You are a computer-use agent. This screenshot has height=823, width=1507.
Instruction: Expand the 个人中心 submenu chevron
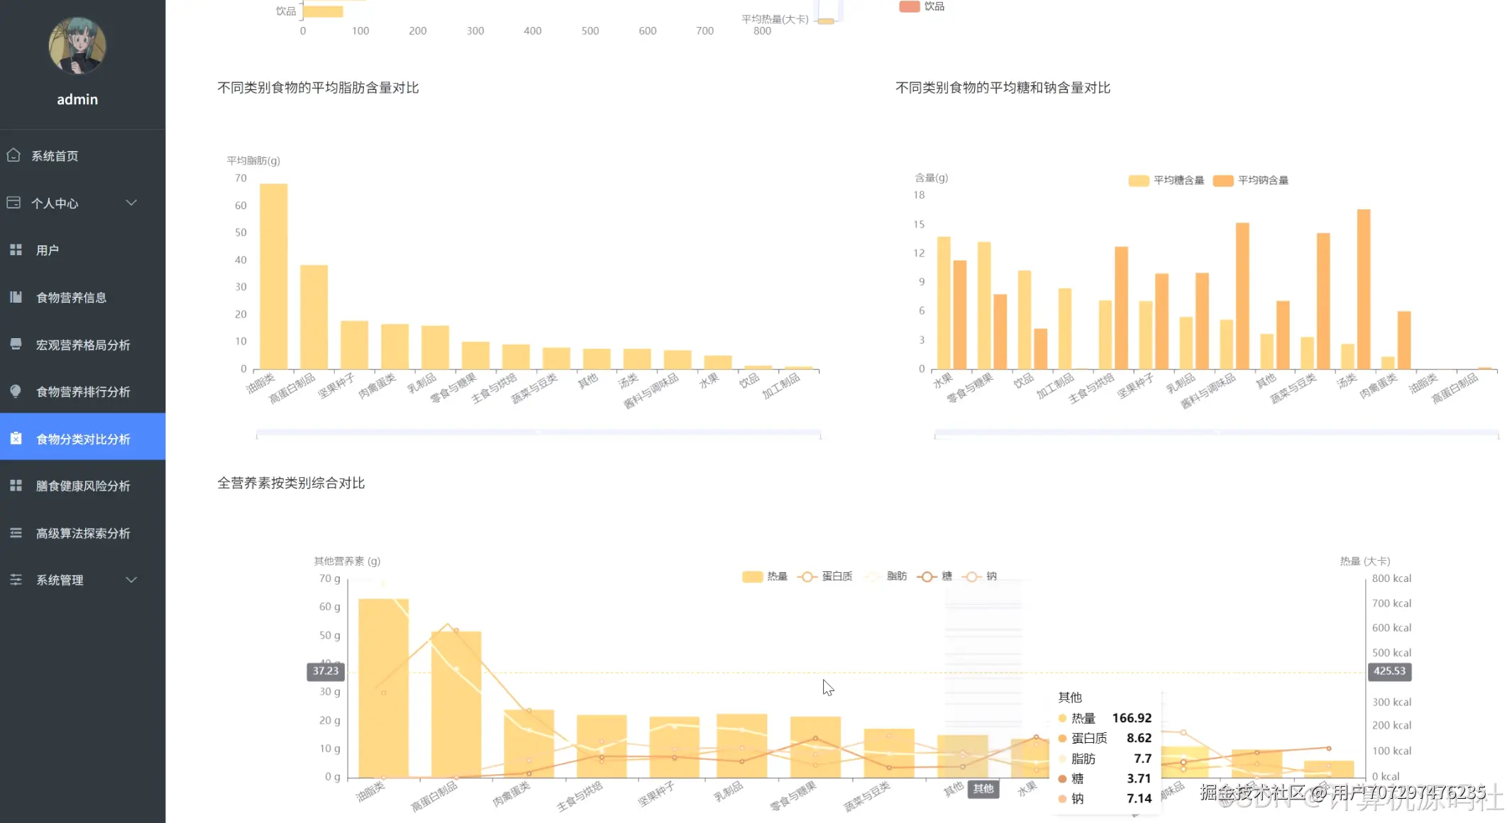[131, 203]
